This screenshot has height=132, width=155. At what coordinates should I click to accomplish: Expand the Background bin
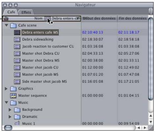tap(10, 110)
